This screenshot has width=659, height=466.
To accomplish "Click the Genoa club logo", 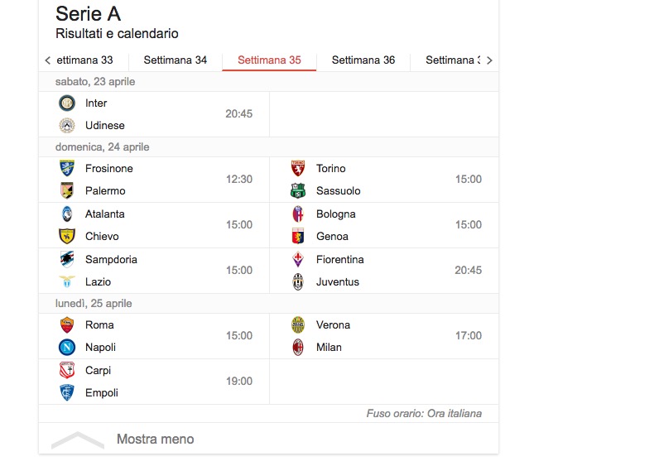I will (298, 237).
